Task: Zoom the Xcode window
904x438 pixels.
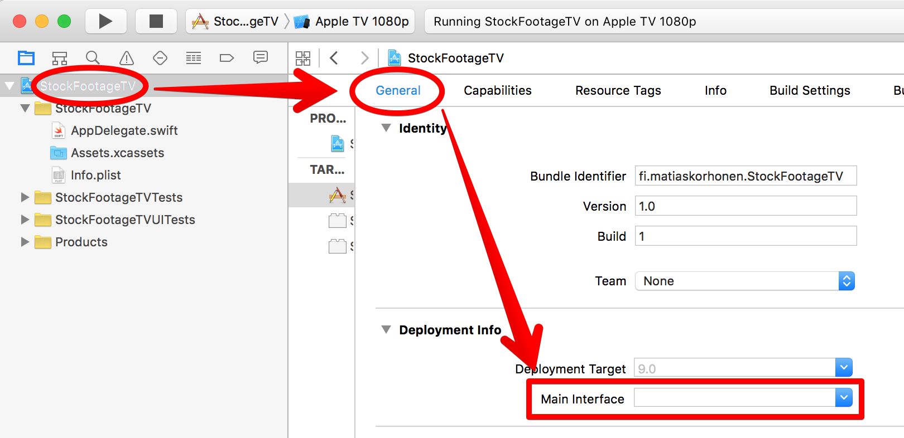Action: coord(64,21)
